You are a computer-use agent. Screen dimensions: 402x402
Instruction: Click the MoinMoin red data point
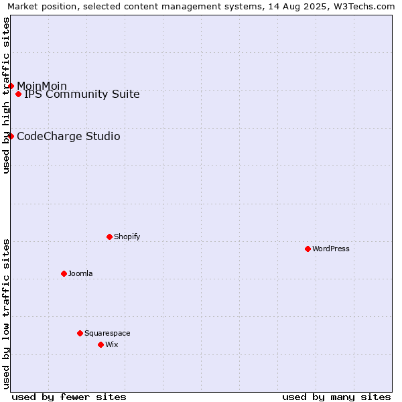point(11,86)
